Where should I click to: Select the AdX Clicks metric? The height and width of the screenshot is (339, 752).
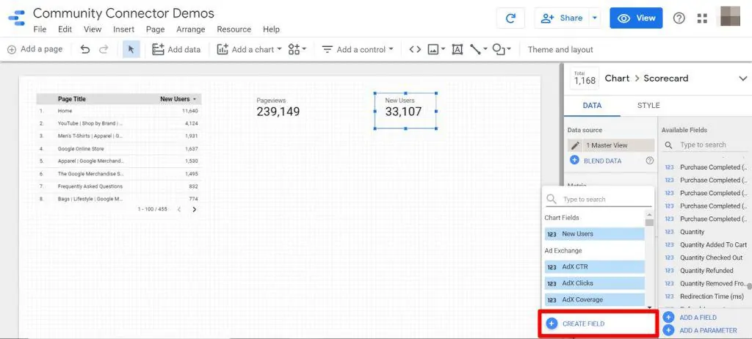pos(595,283)
